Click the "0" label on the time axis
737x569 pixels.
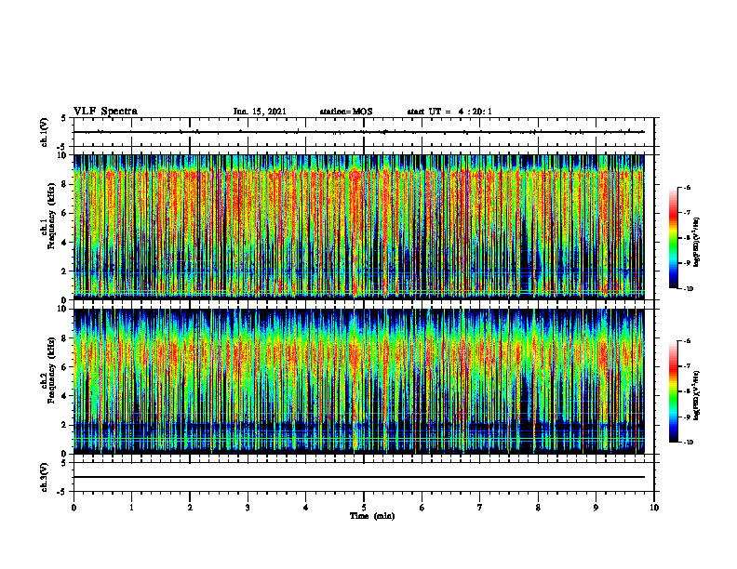(74, 508)
